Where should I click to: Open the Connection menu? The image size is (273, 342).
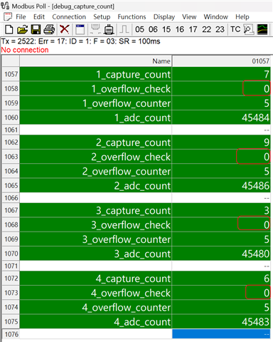click(x=69, y=17)
